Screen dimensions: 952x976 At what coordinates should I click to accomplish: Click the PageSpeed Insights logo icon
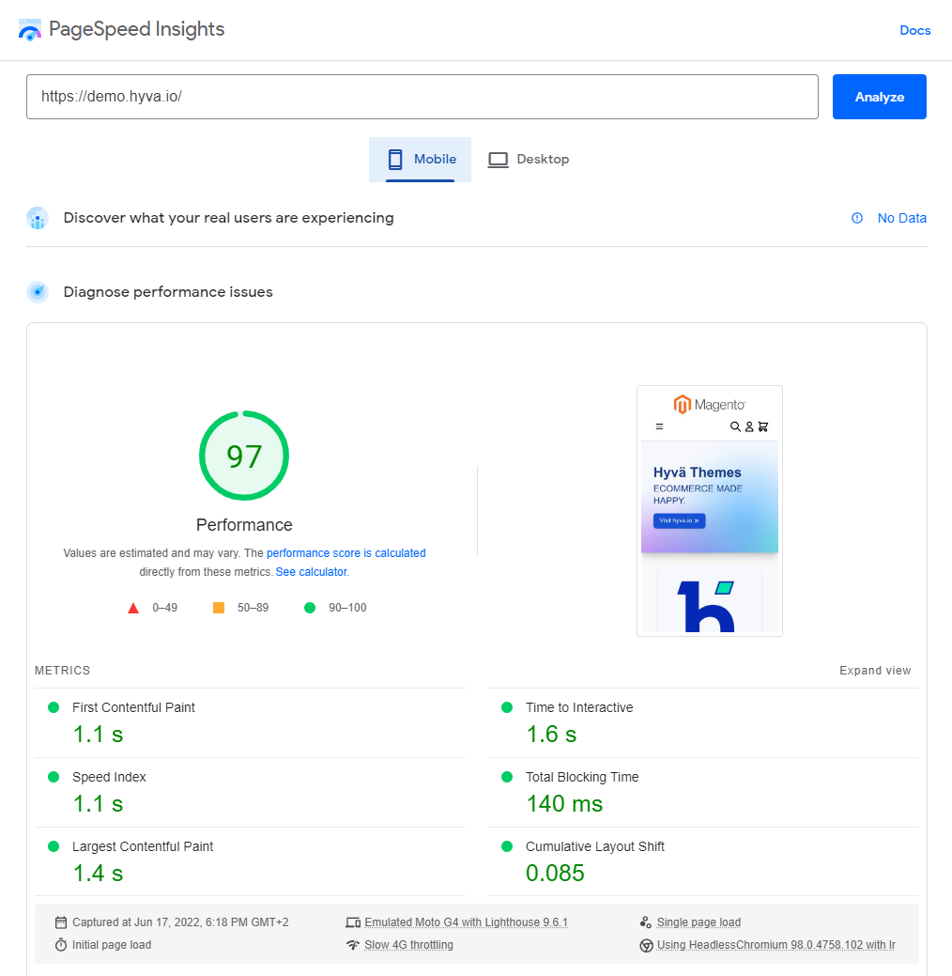[30, 30]
